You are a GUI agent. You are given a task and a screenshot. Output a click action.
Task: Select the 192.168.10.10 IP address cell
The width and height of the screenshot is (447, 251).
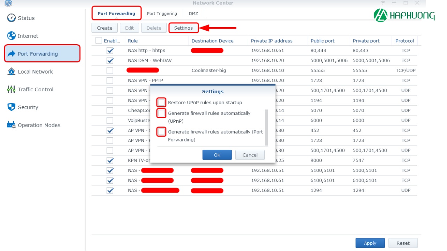point(268,70)
